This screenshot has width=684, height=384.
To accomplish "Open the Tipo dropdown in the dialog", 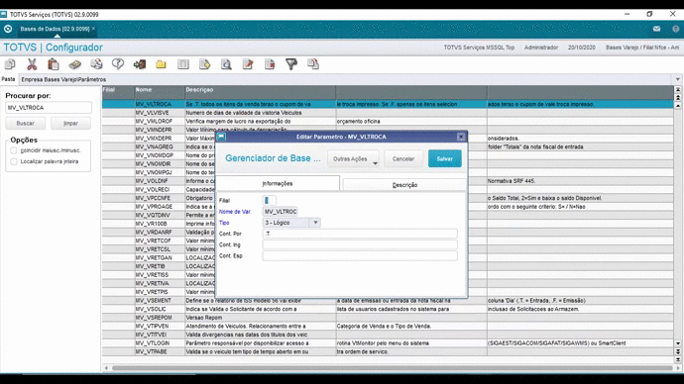I will point(315,223).
